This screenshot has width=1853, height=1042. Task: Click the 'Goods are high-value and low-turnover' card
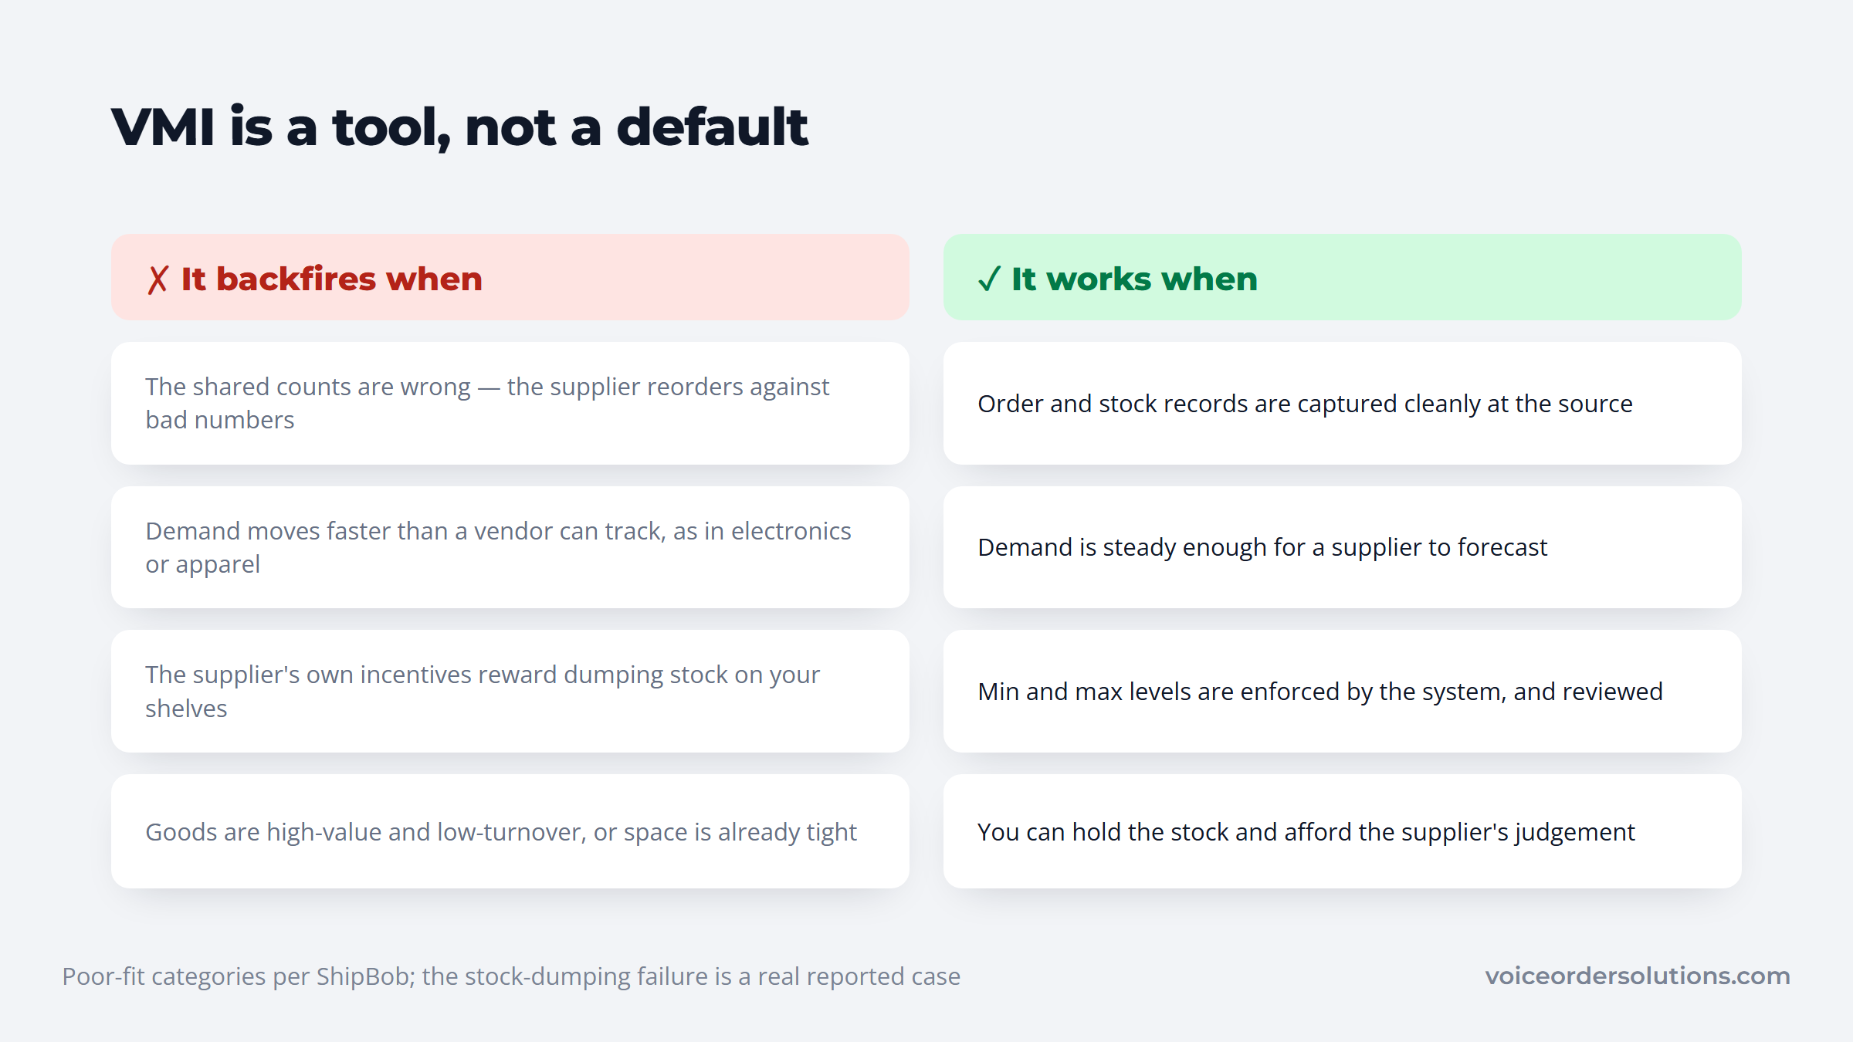point(510,831)
